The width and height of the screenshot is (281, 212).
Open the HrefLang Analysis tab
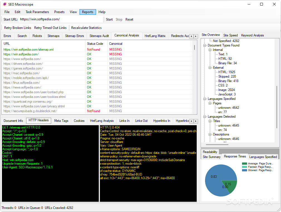click(102, 121)
